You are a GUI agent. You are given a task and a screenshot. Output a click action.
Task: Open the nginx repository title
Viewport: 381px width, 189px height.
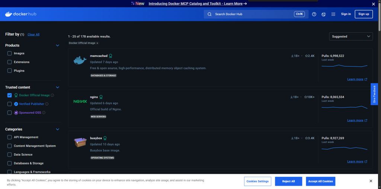coord(94,97)
